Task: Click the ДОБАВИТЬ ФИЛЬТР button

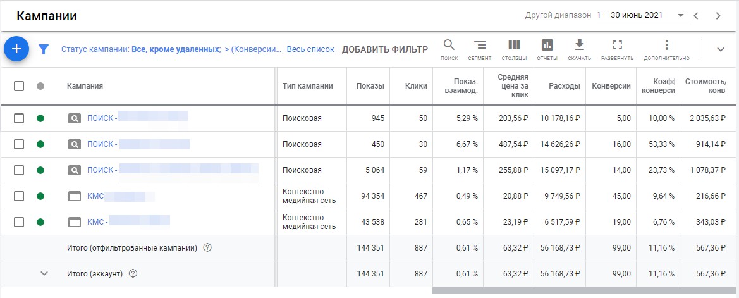Action: [384, 49]
